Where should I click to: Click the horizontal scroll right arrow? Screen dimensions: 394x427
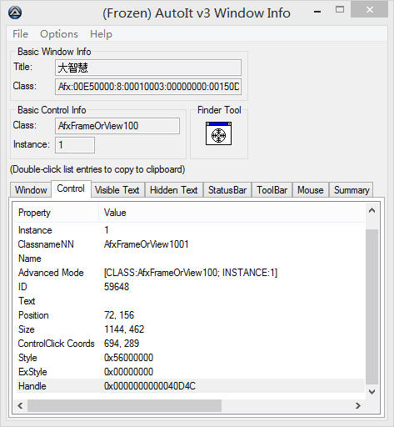(358, 405)
